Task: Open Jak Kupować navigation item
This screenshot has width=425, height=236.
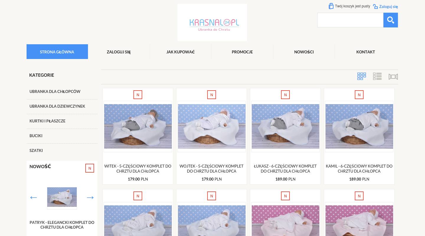Action: coord(181,52)
